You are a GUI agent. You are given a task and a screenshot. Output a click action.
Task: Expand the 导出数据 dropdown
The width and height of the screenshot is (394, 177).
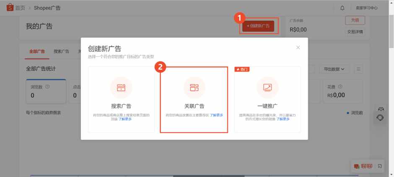tap(334, 69)
